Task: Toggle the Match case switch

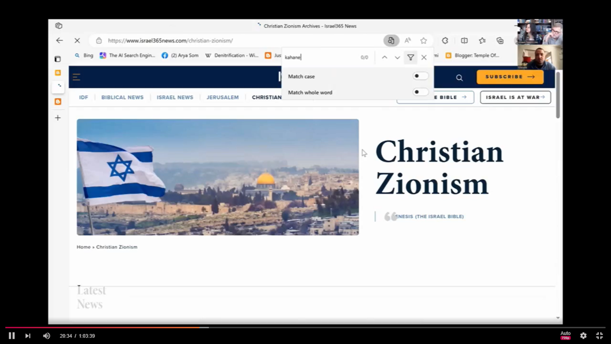Action: tap(420, 76)
